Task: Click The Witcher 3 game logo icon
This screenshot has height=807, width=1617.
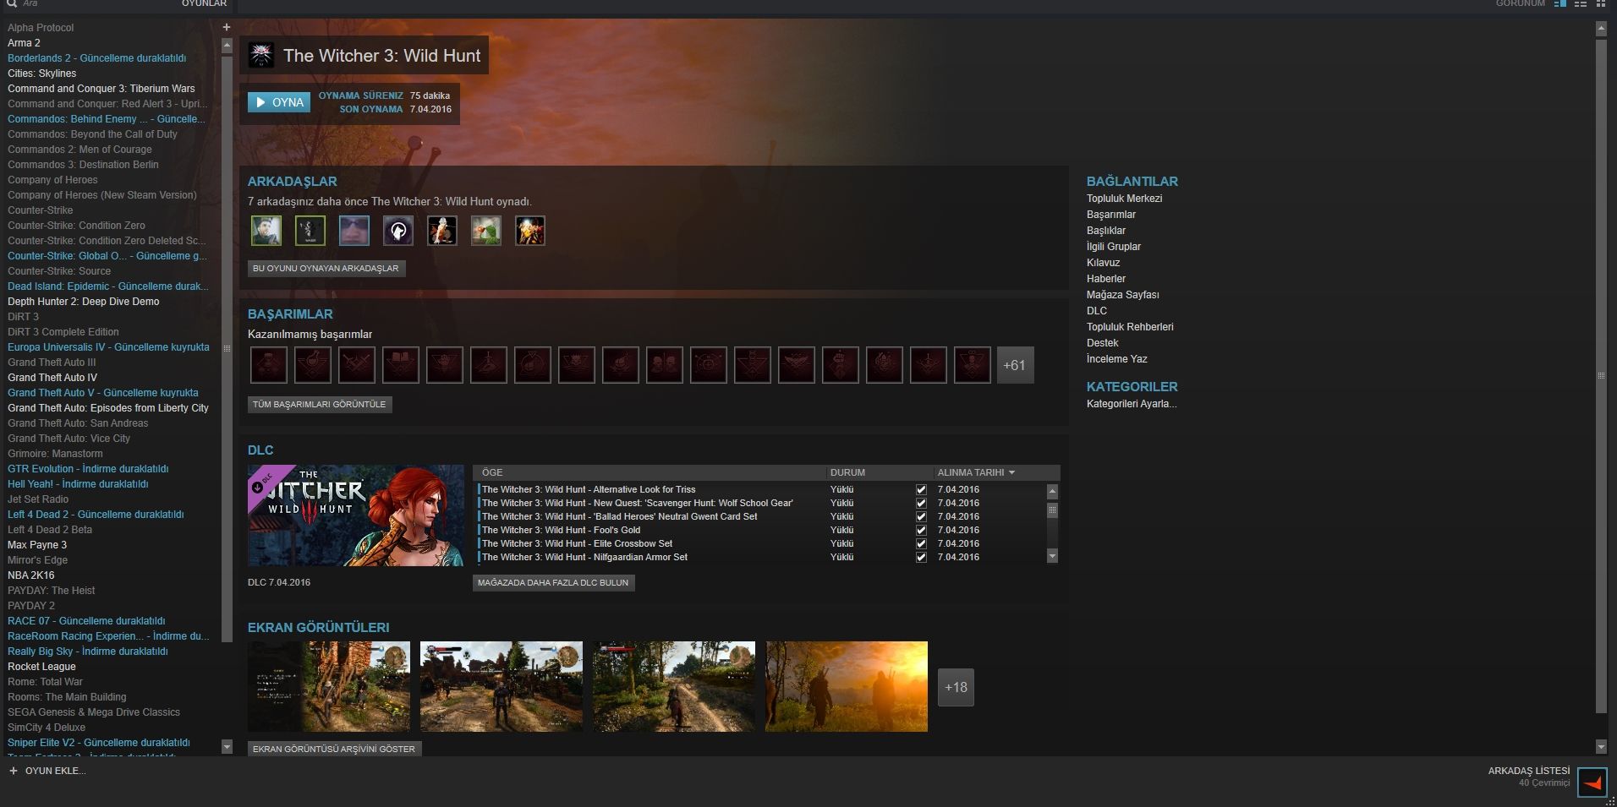Action: [x=261, y=56]
